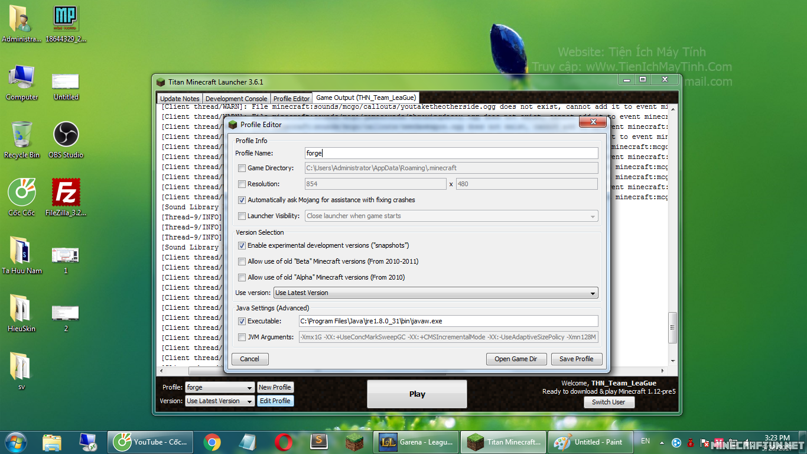807x454 pixels.
Task: Click the Save Profile button
Action: [576, 359]
